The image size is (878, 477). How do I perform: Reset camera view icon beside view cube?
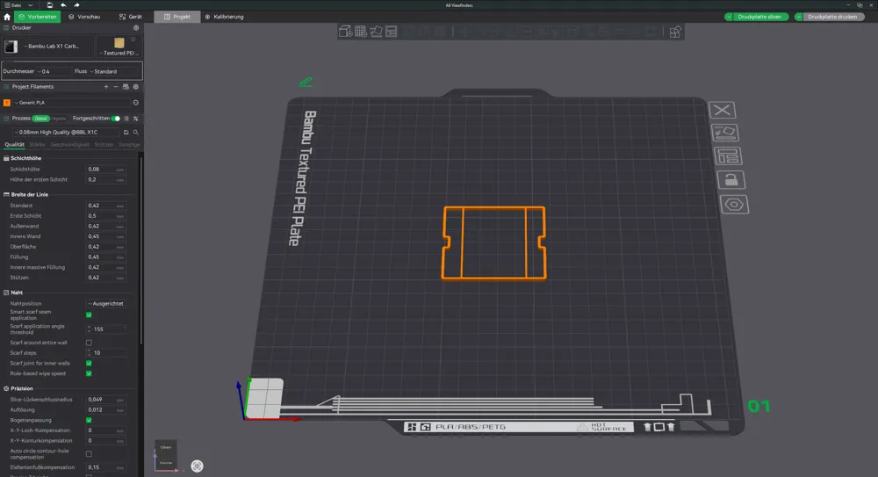pos(197,466)
